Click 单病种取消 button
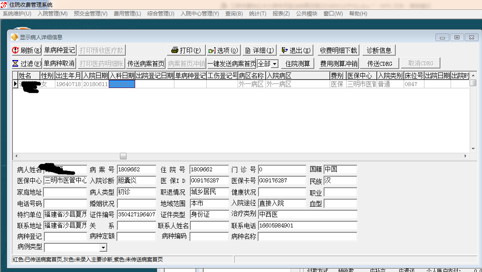This screenshot has height=272, width=482. click(59, 64)
